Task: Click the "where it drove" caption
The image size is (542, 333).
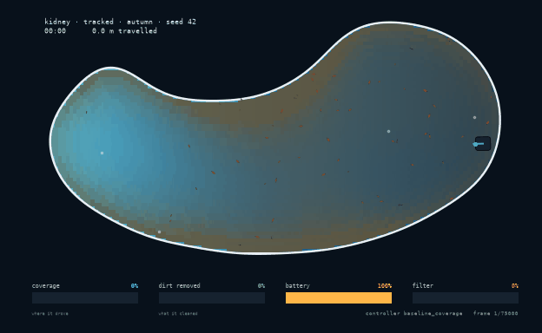Action: 50,314
